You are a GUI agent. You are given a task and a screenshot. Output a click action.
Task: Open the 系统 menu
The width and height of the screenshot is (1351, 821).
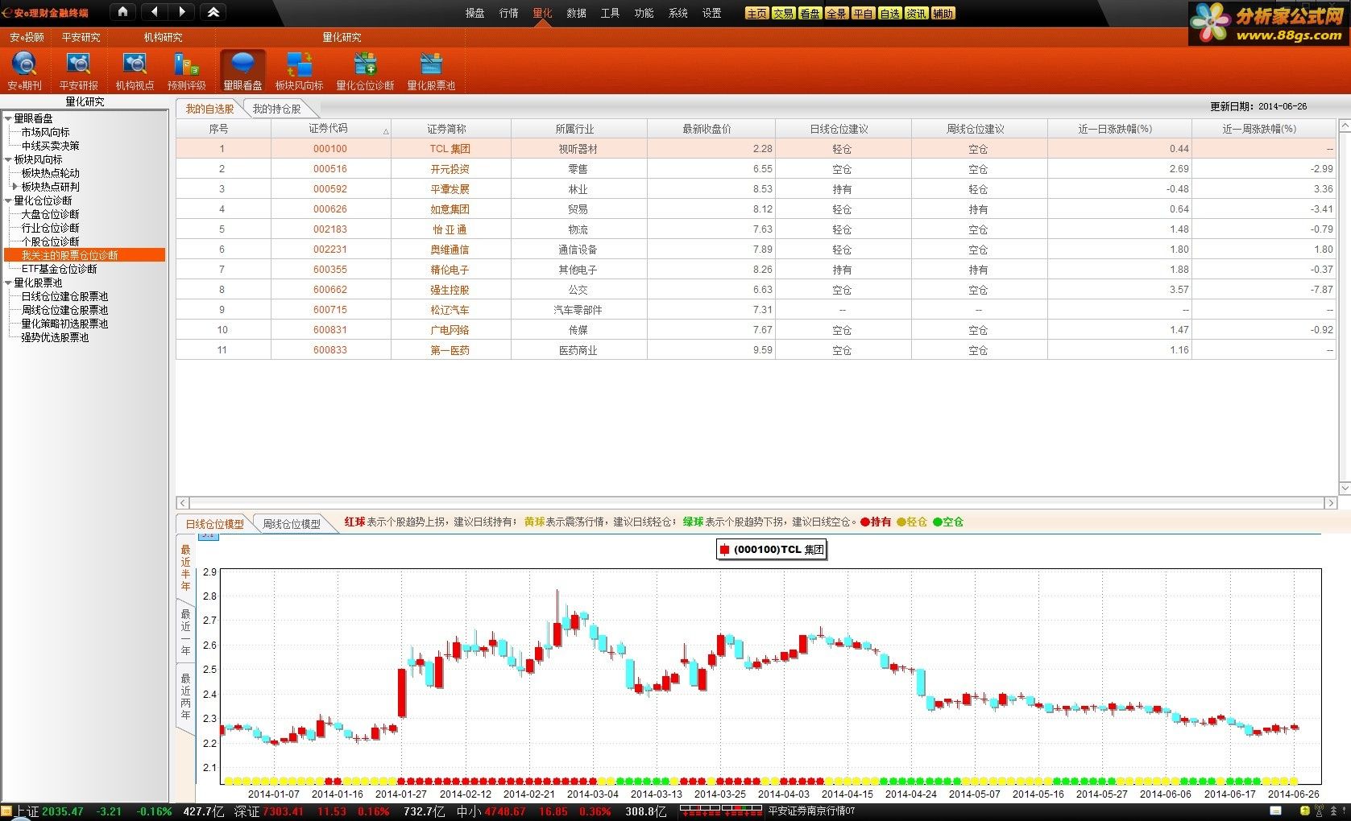(x=678, y=13)
